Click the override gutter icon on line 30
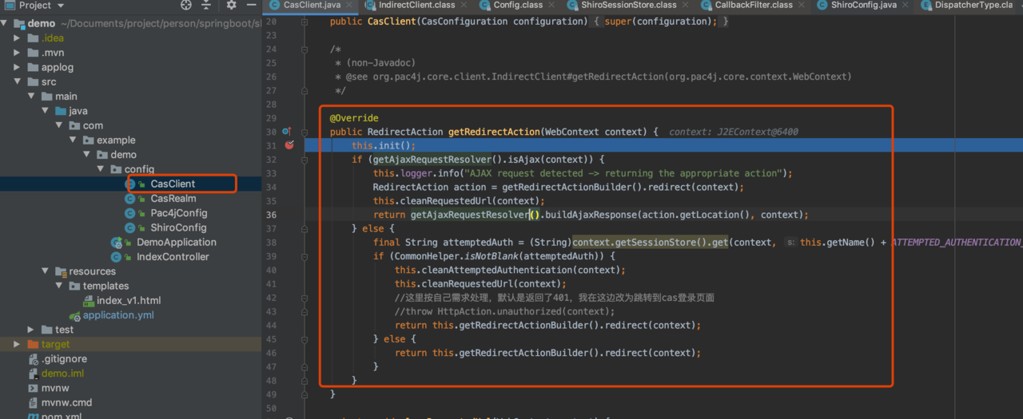The height and width of the screenshot is (419, 1023). tap(286, 132)
